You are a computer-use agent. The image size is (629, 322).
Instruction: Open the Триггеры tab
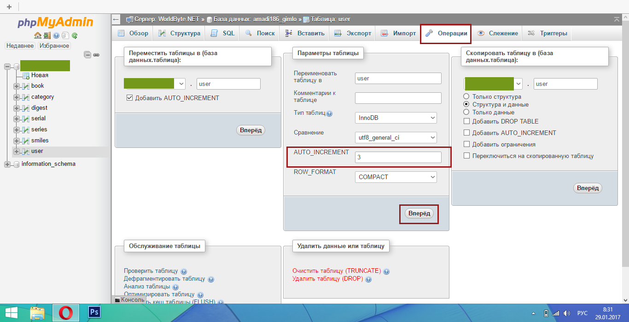tap(547, 33)
